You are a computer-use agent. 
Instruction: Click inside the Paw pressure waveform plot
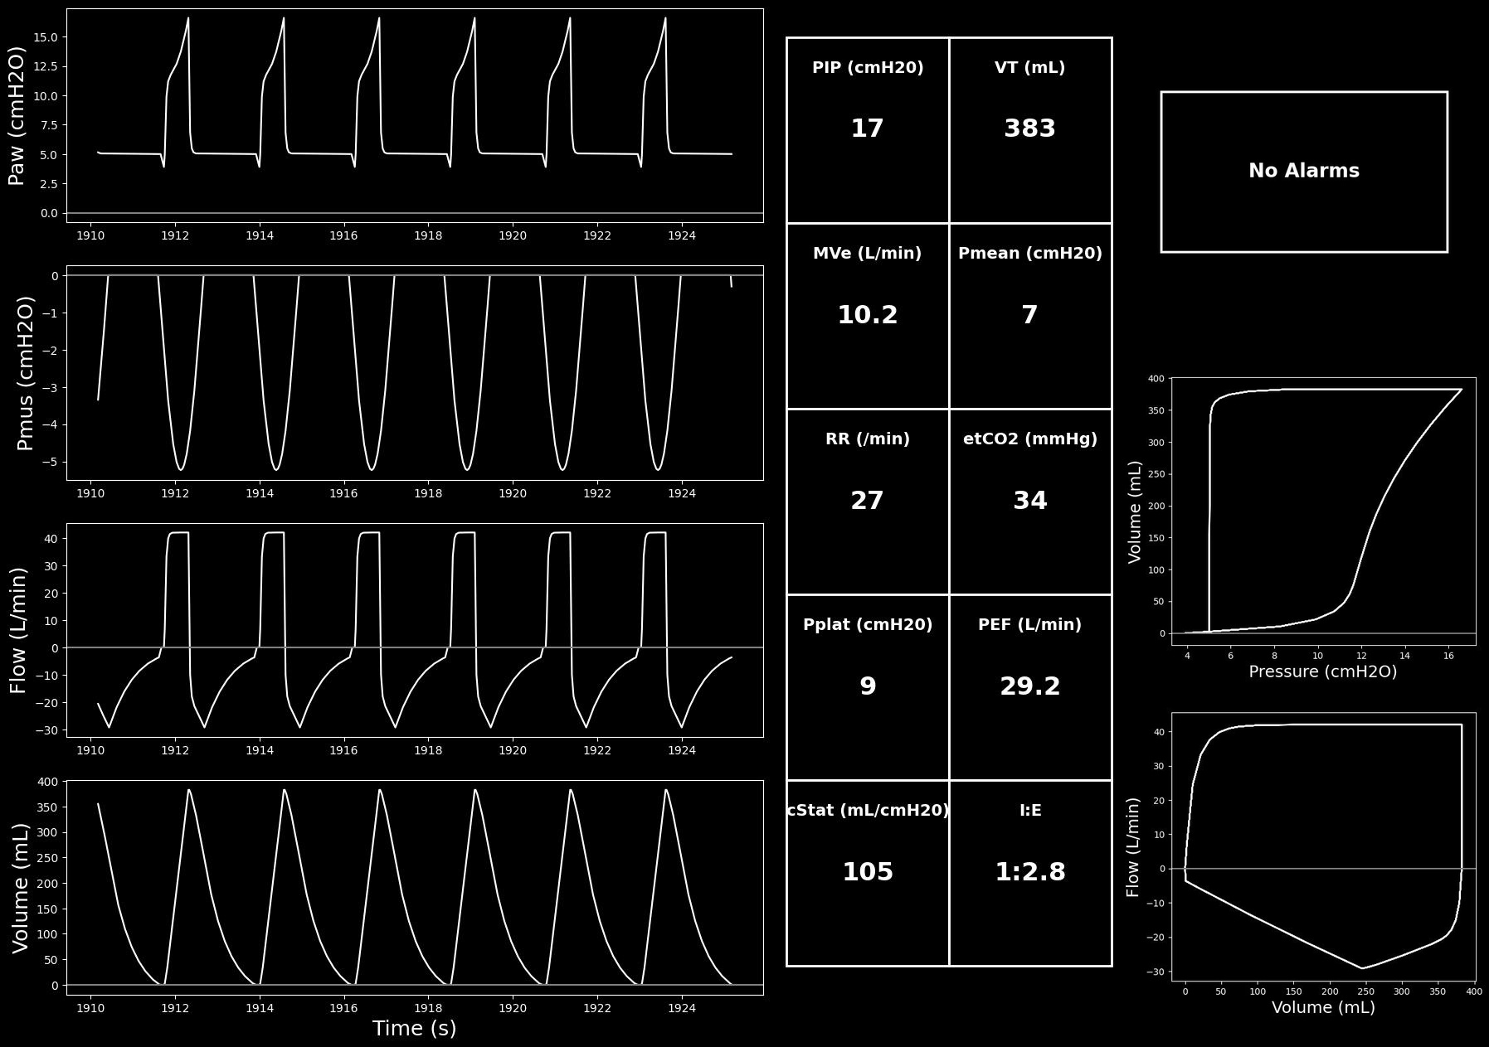click(415, 115)
